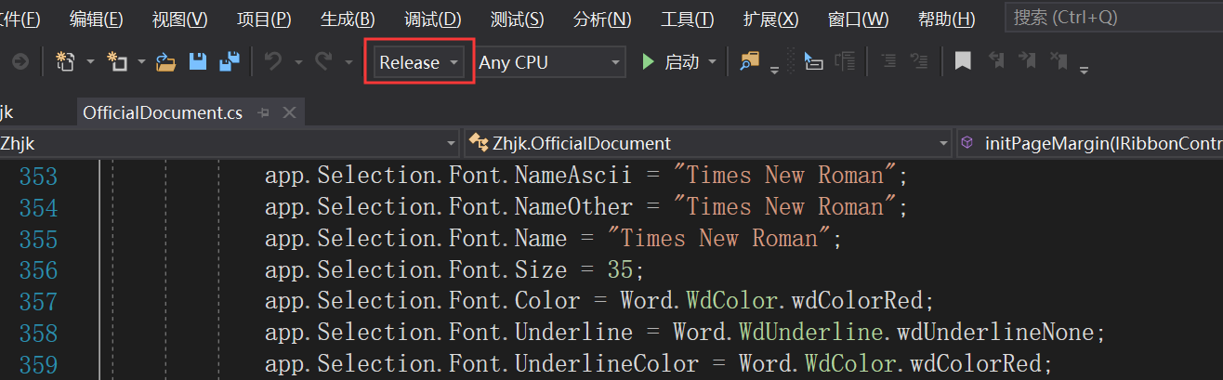The height and width of the screenshot is (380, 1223).
Task: Open the 启动 debug target dropdown arrow
Action: [x=713, y=62]
